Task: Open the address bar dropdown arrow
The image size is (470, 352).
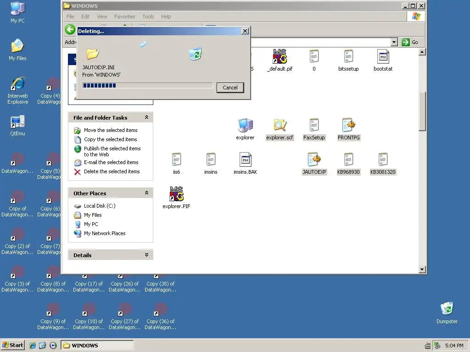Action: point(394,42)
